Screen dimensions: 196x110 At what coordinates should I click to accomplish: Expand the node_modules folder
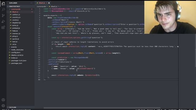pyautogui.click(x=21, y=50)
